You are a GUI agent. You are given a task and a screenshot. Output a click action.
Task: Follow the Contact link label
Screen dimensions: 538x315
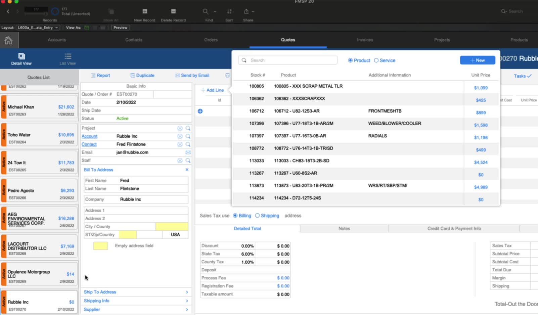(x=89, y=144)
